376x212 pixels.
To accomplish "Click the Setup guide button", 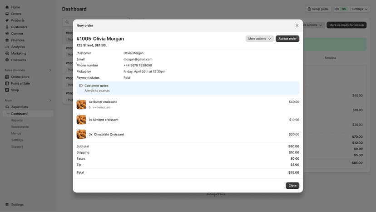I will (318, 9).
